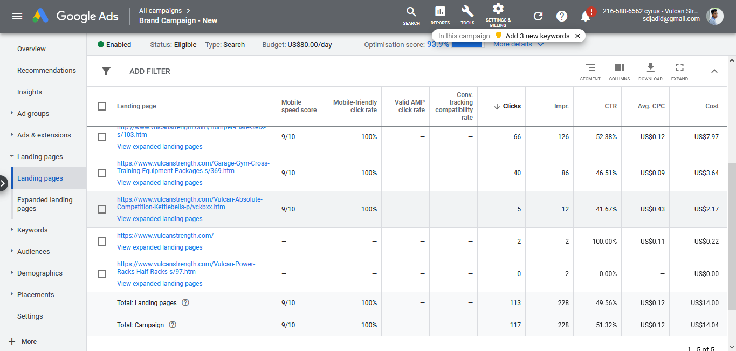This screenshot has width=736, height=351.
Task: Expand the Keywords sidebar section
Action: [12, 230]
